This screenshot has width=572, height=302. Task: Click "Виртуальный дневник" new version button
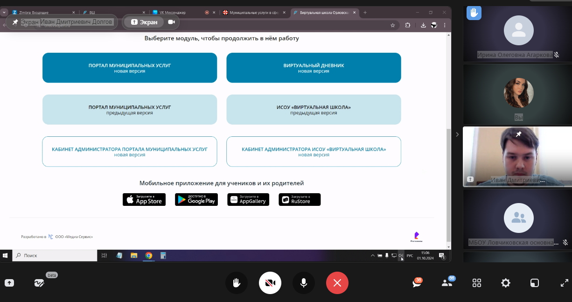(x=314, y=68)
